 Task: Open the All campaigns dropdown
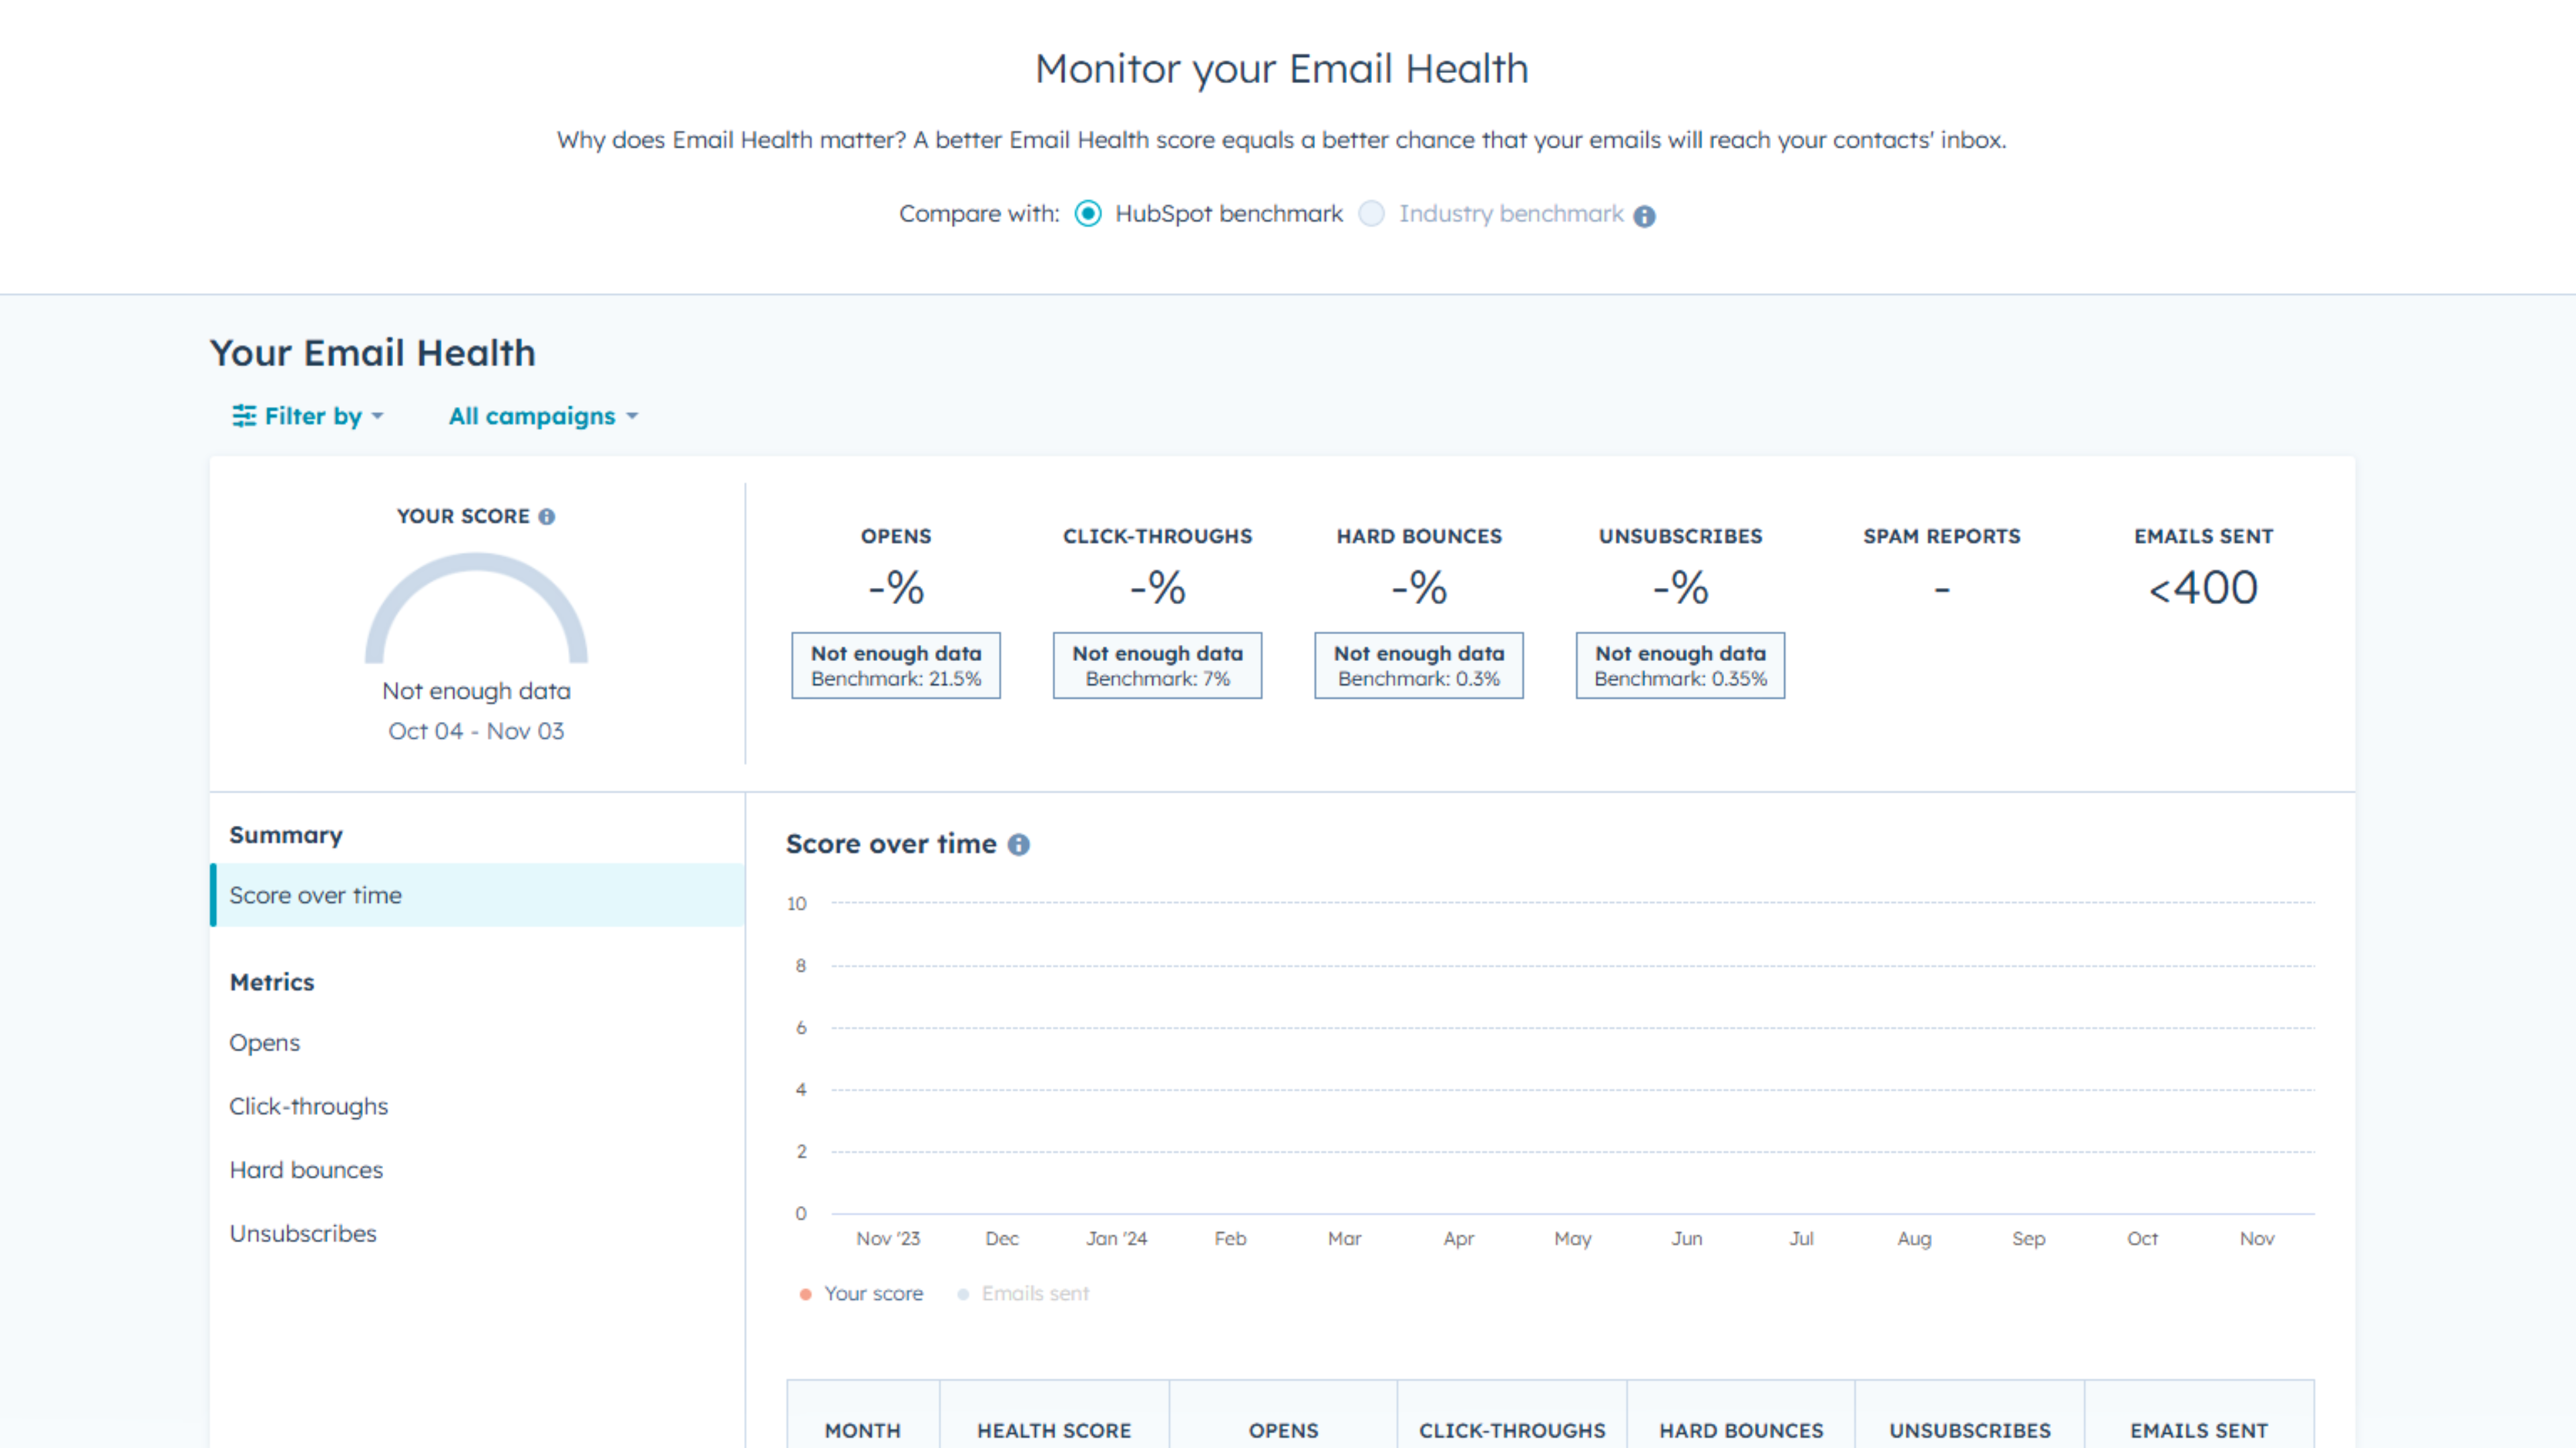pos(543,416)
